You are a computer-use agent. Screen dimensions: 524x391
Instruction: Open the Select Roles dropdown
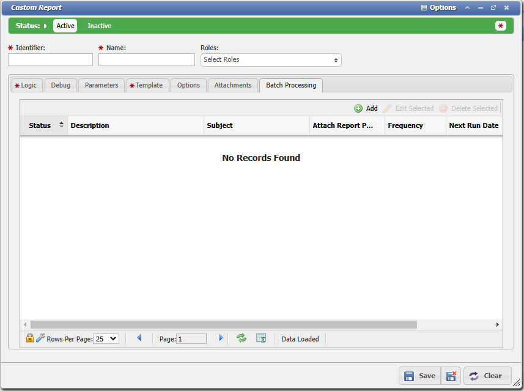click(271, 59)
